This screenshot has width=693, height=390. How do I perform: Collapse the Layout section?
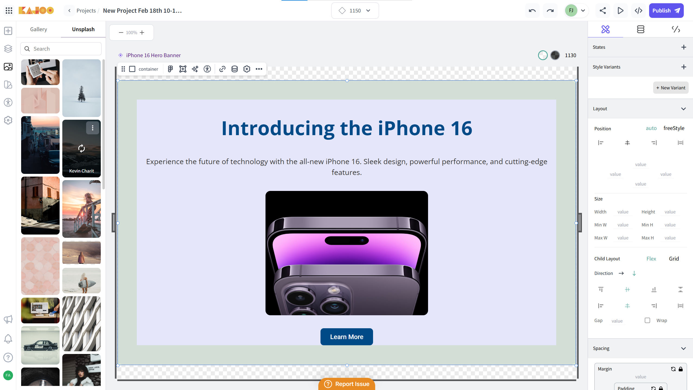pos(683,109)
